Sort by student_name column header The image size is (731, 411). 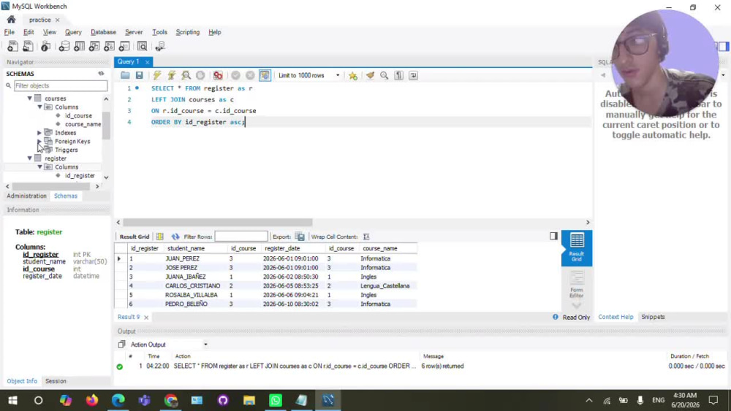(x=186, y=248)
